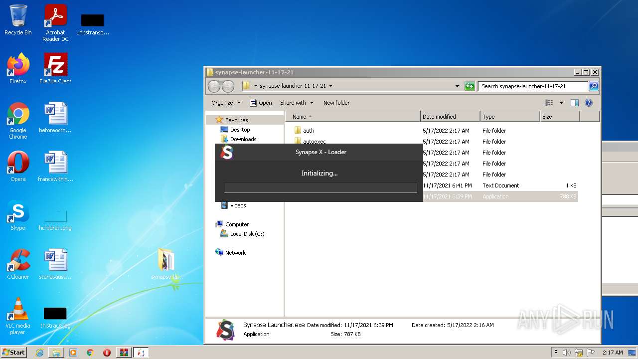
Task: Select the beforeocto Word document icon
Action: click(x=55, y=118)
